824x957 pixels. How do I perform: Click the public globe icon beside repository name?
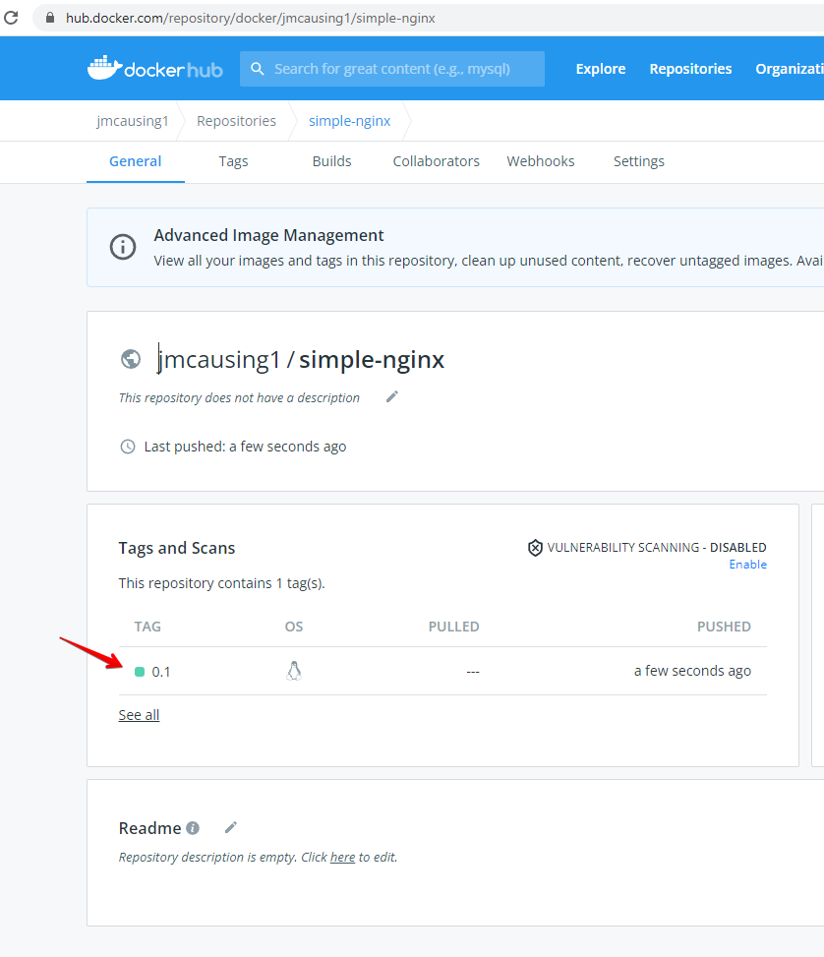(x=131, y=359)
